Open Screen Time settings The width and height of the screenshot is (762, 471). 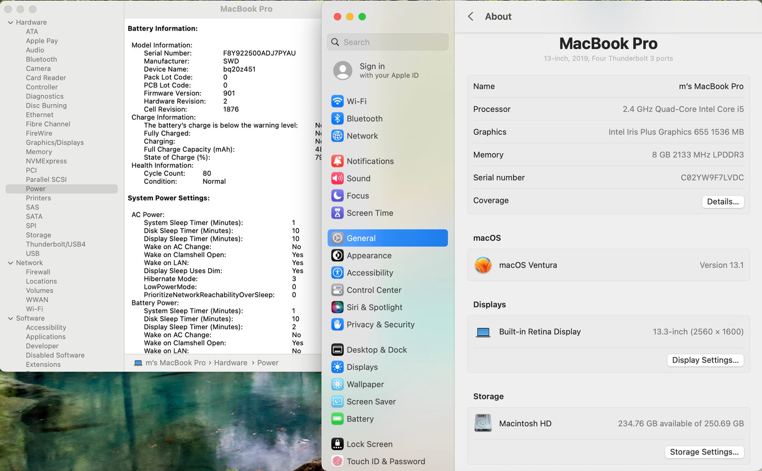click(370, 213)
